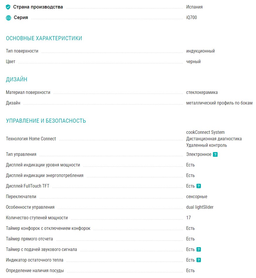Click the Серия label text

(x=21, y=18)
